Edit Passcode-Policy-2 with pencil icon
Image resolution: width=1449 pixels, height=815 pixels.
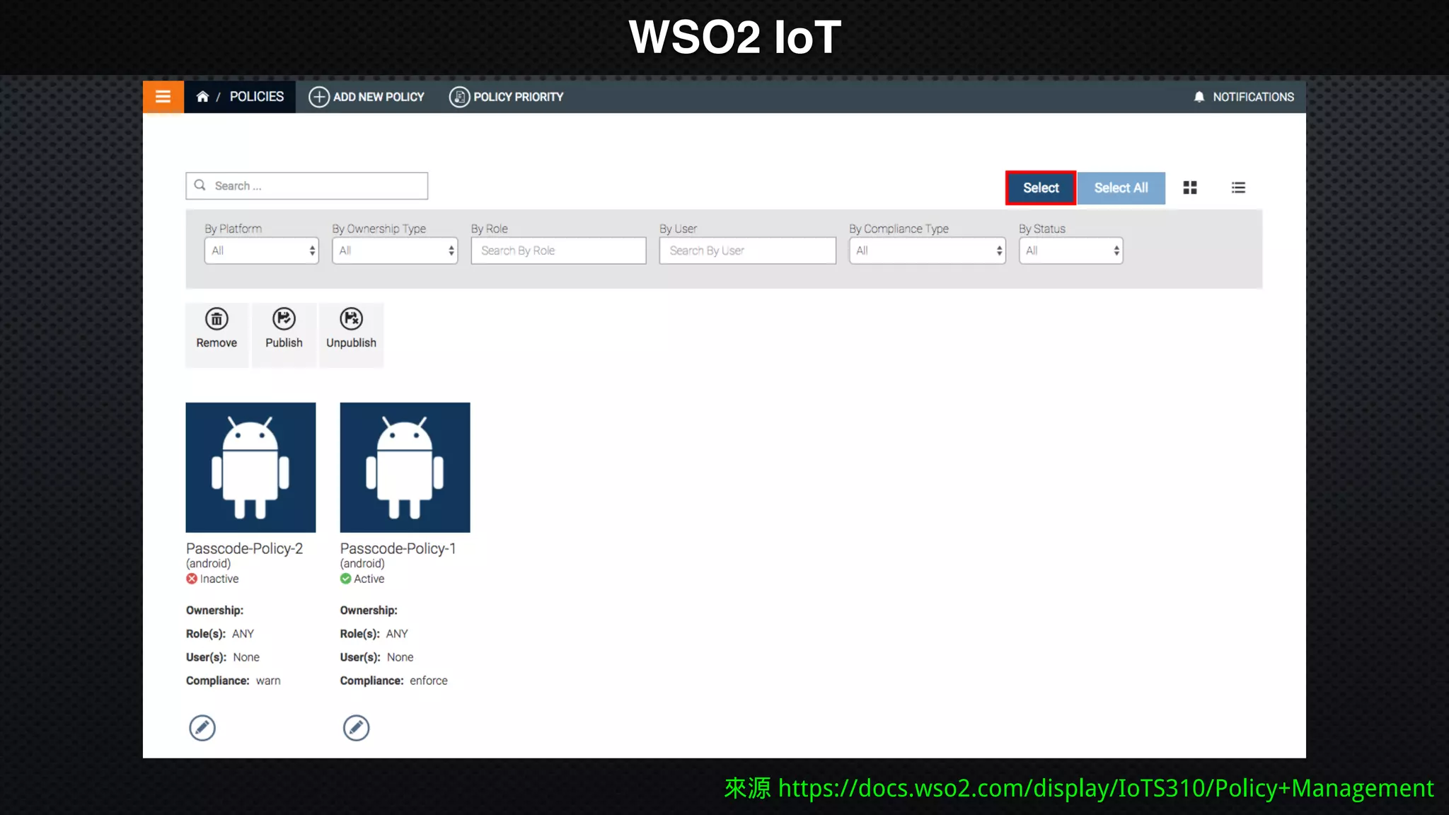click(202, 728)
